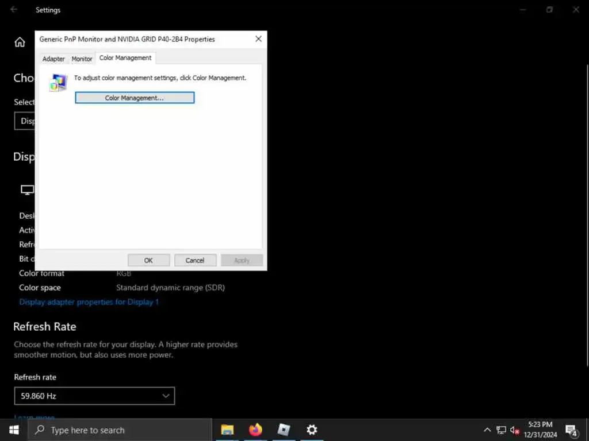This screenshot has height=441, width=589.
Task: Click the greyed-out Apply button
Action: tap(242, 260)
